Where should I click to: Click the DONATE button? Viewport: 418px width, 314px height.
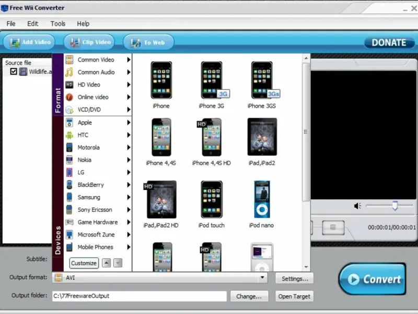tap(389, 42)
